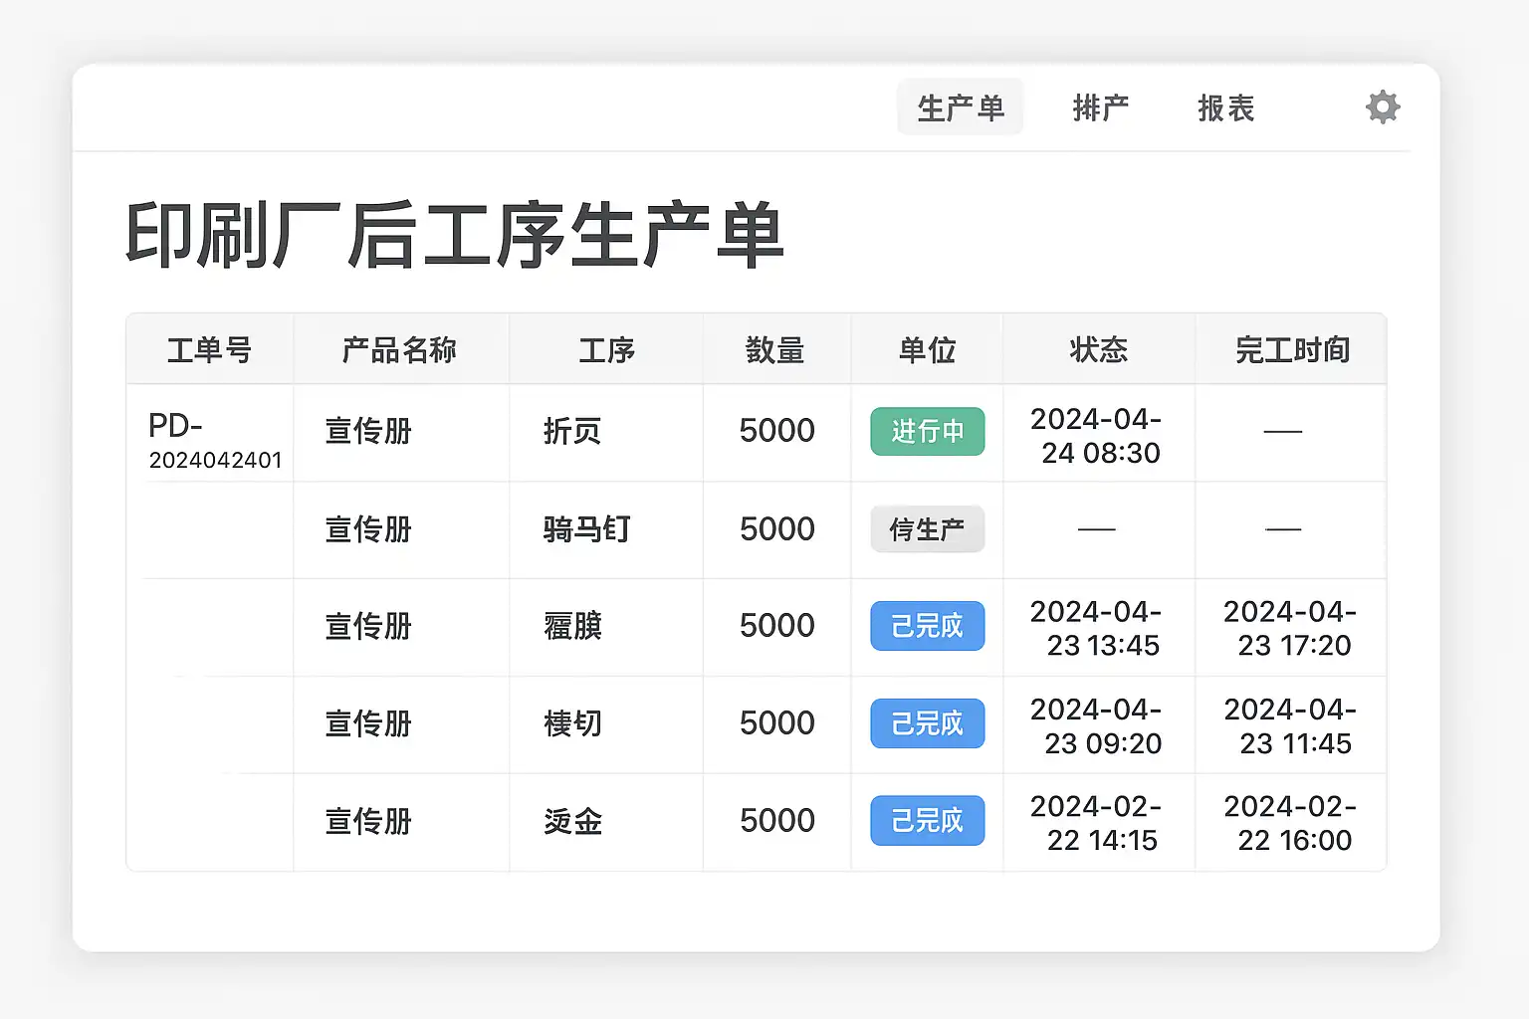This screenshot has width=1529, height=1019.
Task: Click the 工单号 column header
Action: coord(209,350)
